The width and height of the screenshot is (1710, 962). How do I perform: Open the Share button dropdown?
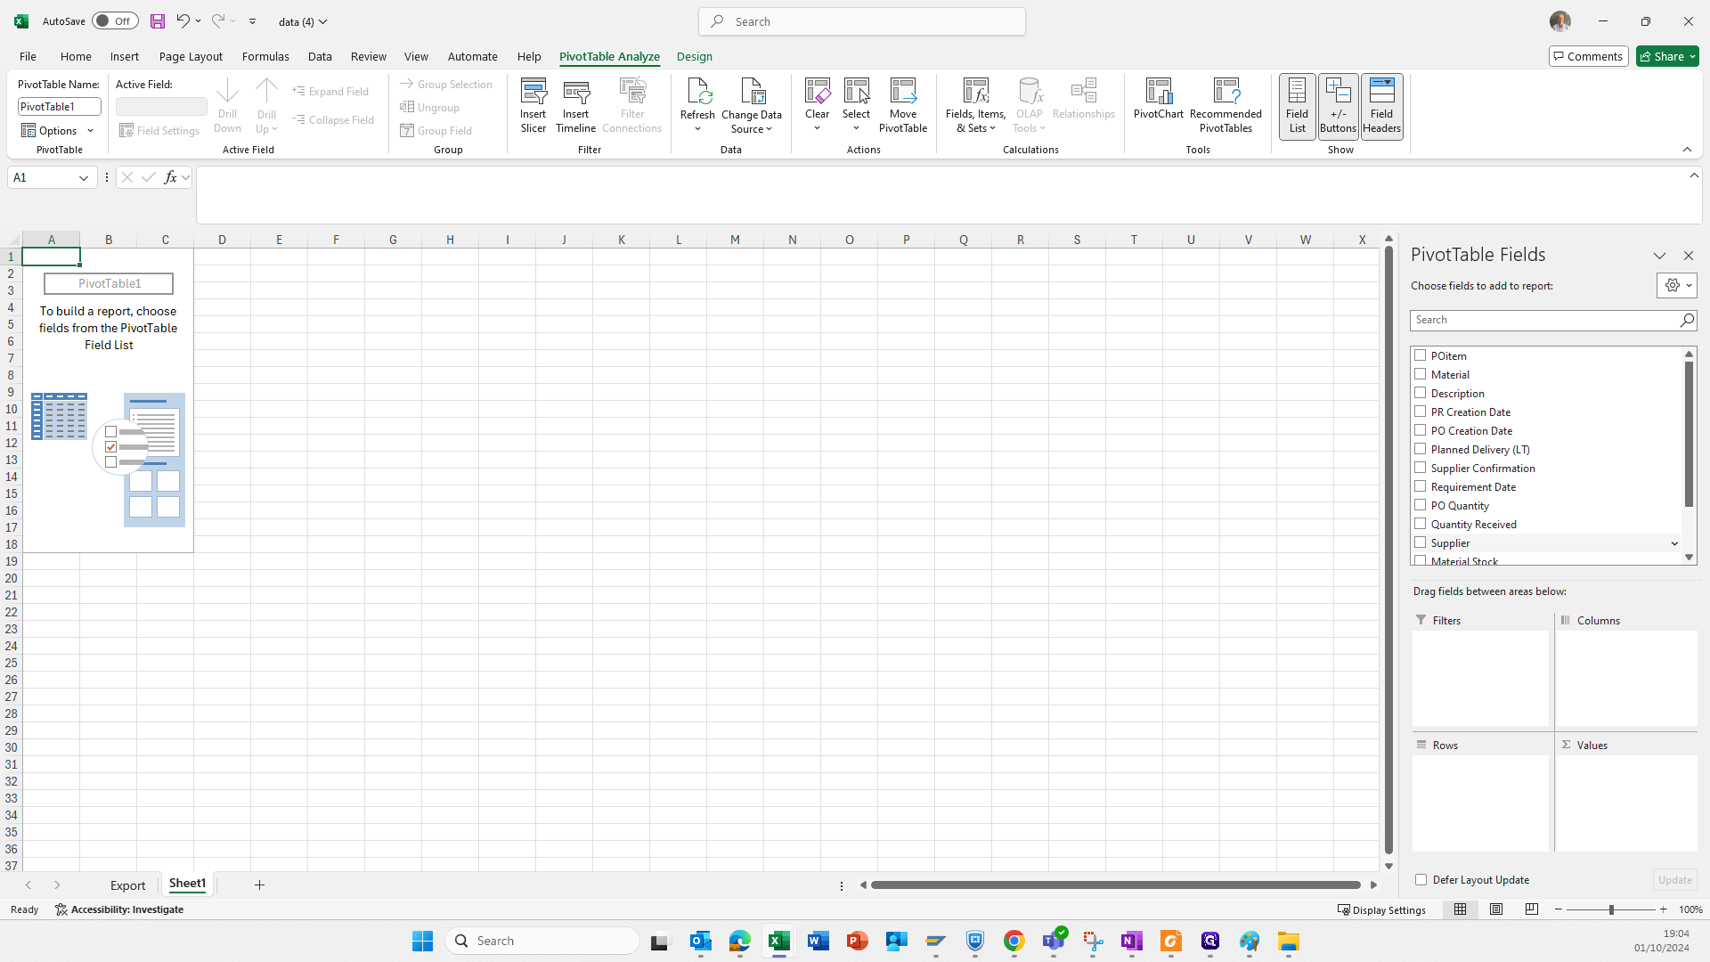click(x=1690, y=57)
